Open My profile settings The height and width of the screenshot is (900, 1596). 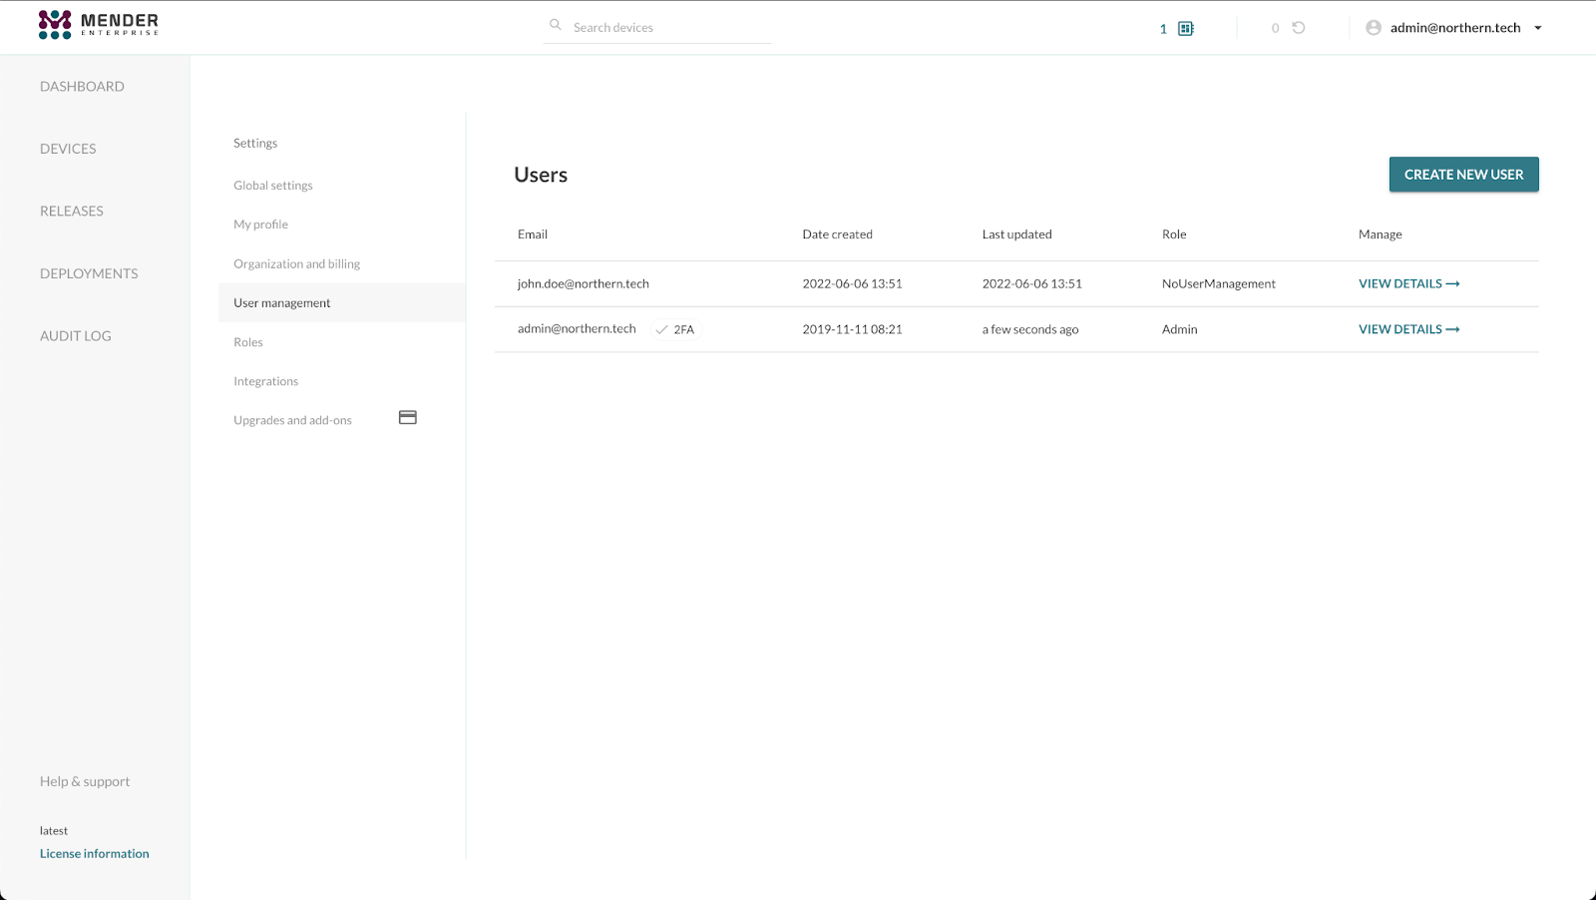260,224
